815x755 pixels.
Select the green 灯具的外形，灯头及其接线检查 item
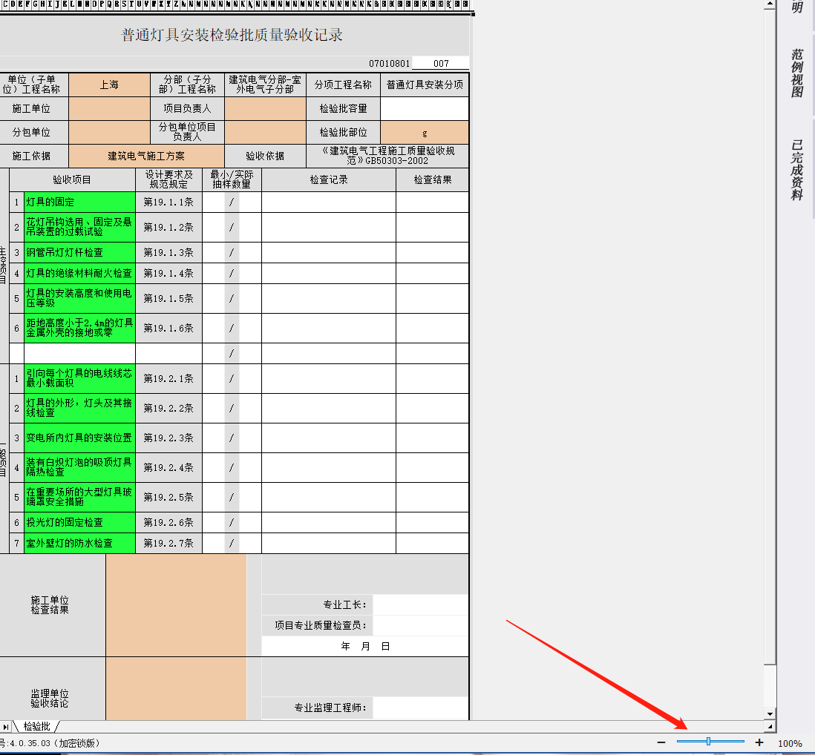click(x=79, y=408)
